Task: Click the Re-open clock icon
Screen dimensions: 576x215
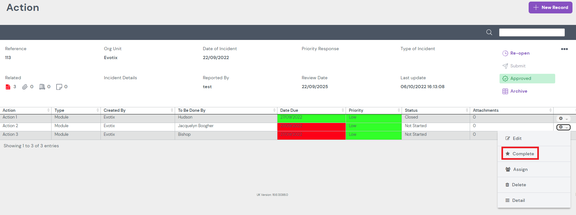Action: click(x=505, y=53)
